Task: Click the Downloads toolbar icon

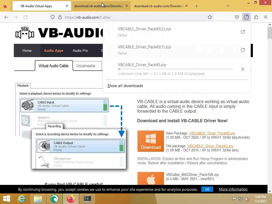Action: (x=246, y=17)
